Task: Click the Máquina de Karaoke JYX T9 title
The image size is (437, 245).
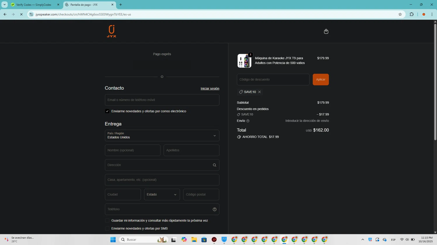Action: click(x=280, y=61)
